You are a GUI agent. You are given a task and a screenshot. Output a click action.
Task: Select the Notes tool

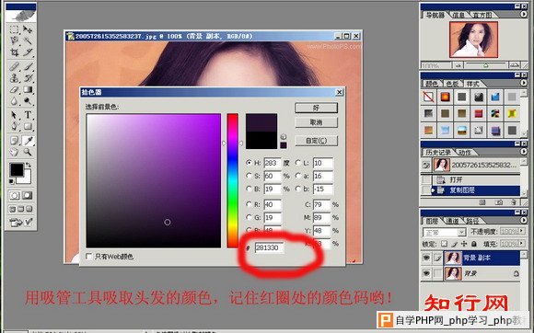[14, 141]
